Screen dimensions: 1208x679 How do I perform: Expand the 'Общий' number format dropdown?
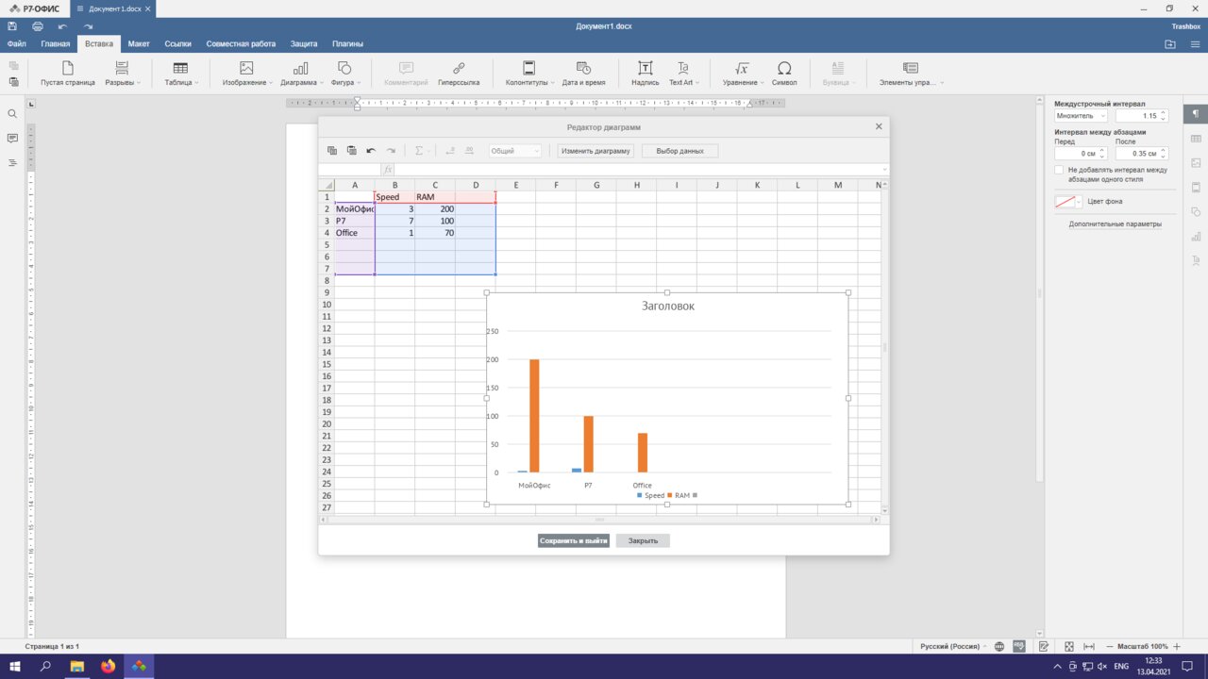pyautogui.click(x=515, y=151)
